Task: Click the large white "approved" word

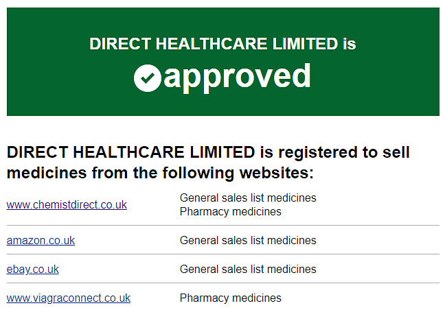Action: click(x=237, y=77)
